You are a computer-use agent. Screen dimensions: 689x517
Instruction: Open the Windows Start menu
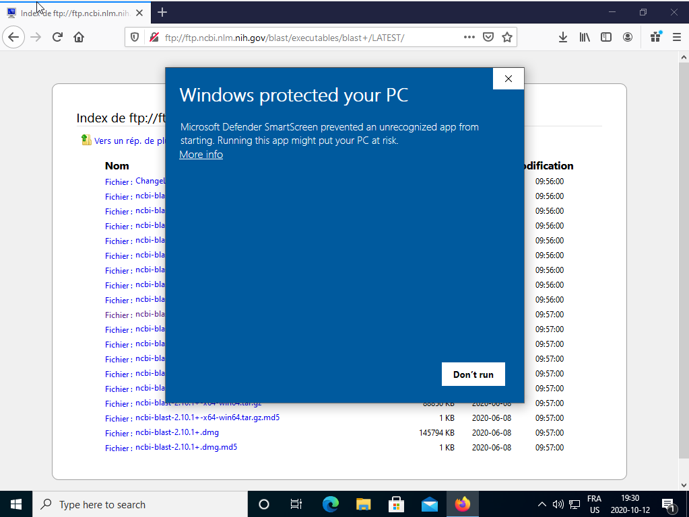point(15,504)
